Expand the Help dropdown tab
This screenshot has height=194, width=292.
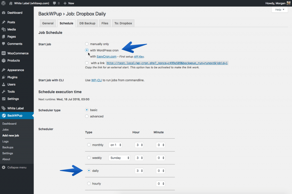pyautogui.click(x=280, y=9)
